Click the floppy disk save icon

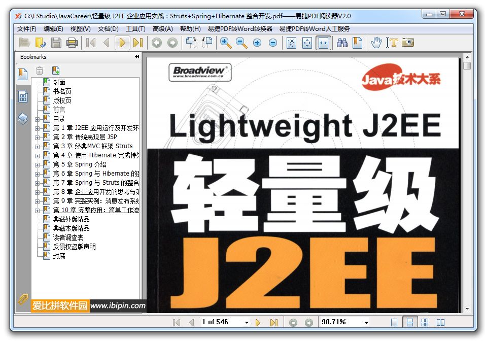(56, 43)
